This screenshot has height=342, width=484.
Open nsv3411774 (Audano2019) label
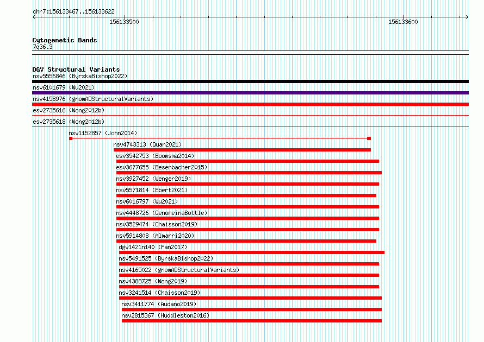pos(159,304)
